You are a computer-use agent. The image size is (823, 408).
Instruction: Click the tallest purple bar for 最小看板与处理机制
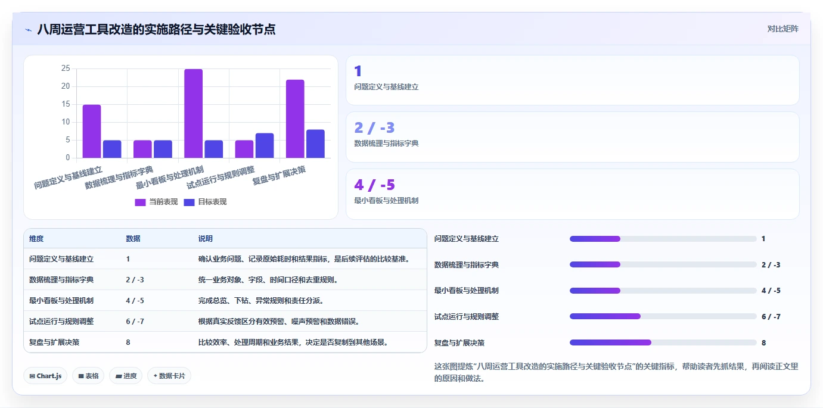[193, 114]
